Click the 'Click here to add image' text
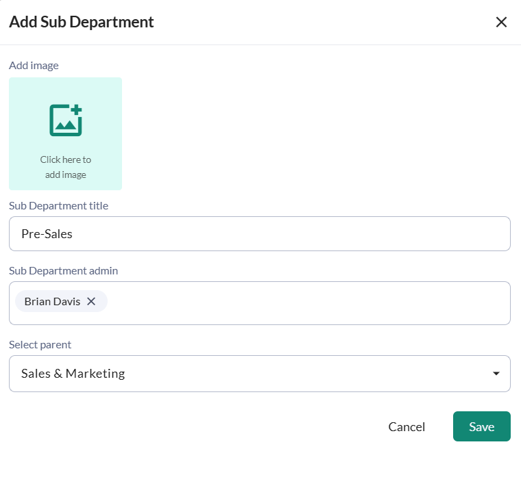 [x=65, y=167]
